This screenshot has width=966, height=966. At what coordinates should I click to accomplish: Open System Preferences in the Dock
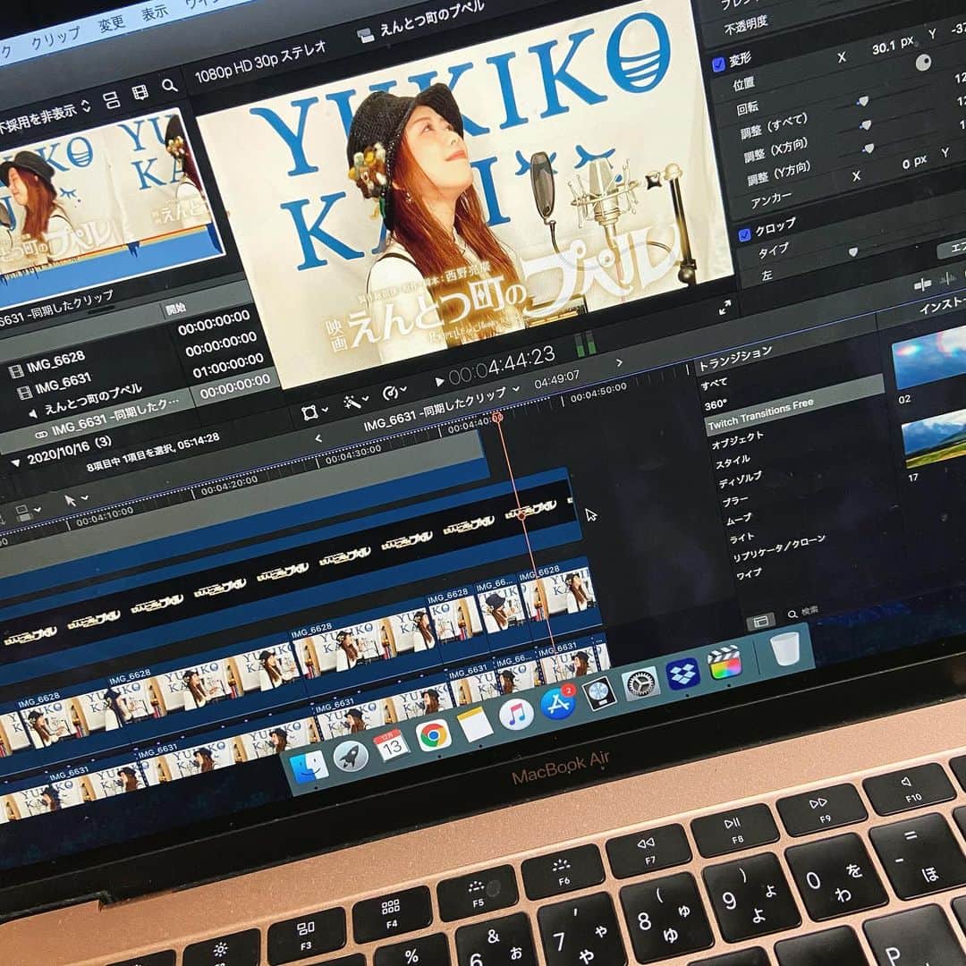coord(640,683)
